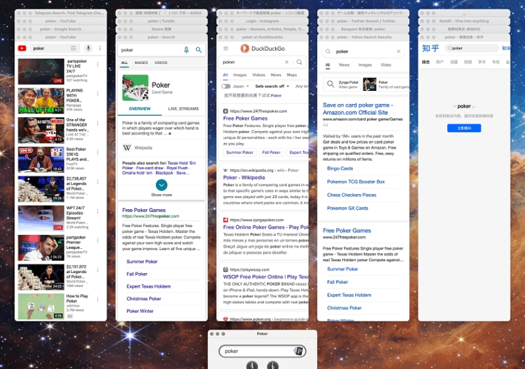Open the Safe search: off dropdown
This screenshot has height=369, width=525.
click(272, 86)
